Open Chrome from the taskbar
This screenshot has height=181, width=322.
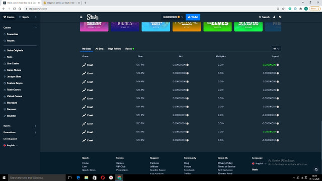119,177
